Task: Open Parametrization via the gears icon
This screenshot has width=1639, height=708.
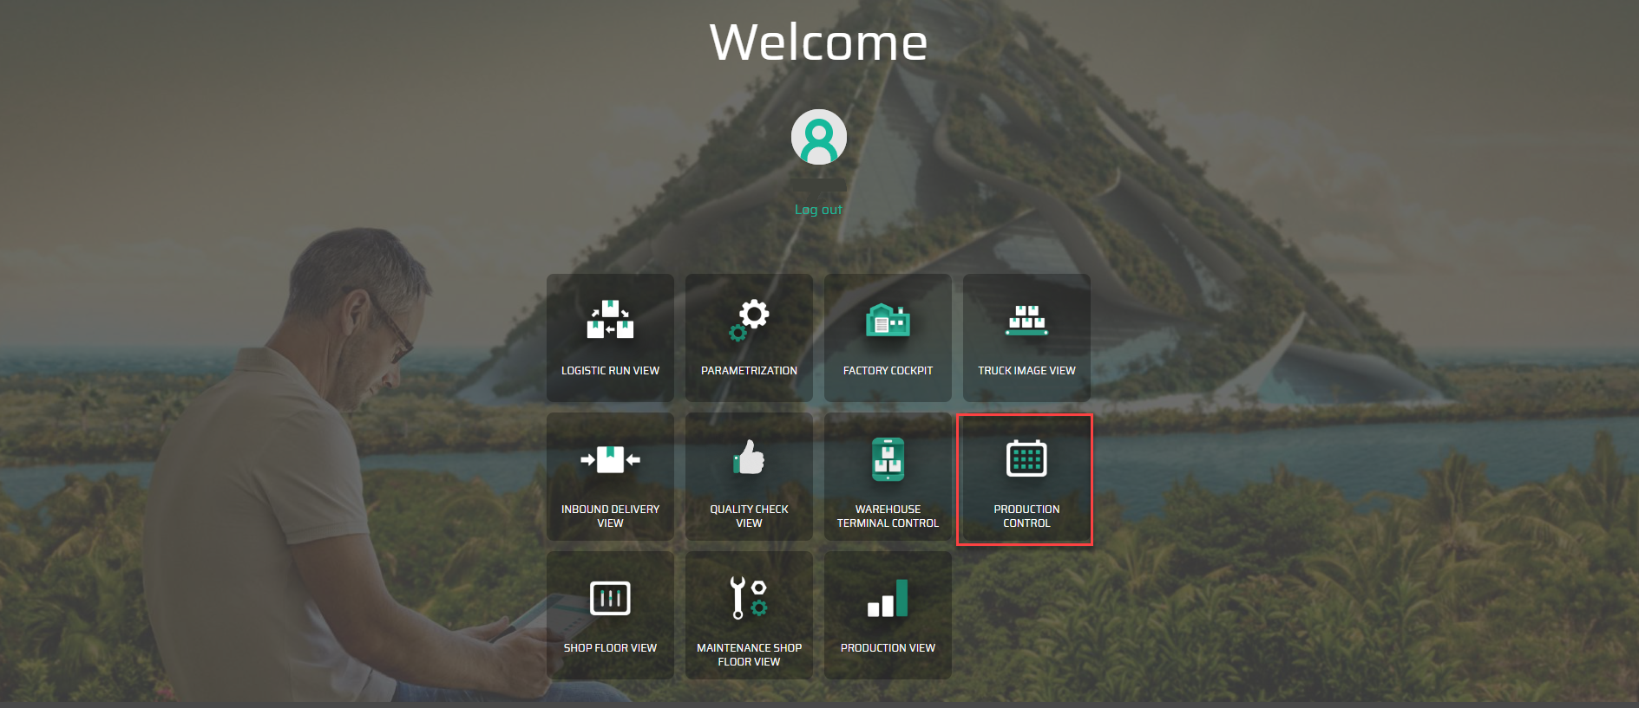Action: pyautogui.click(x=750, y=320)
